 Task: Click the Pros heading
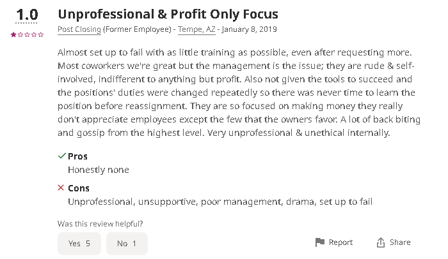pyautogui.click(x=78, y=156)
